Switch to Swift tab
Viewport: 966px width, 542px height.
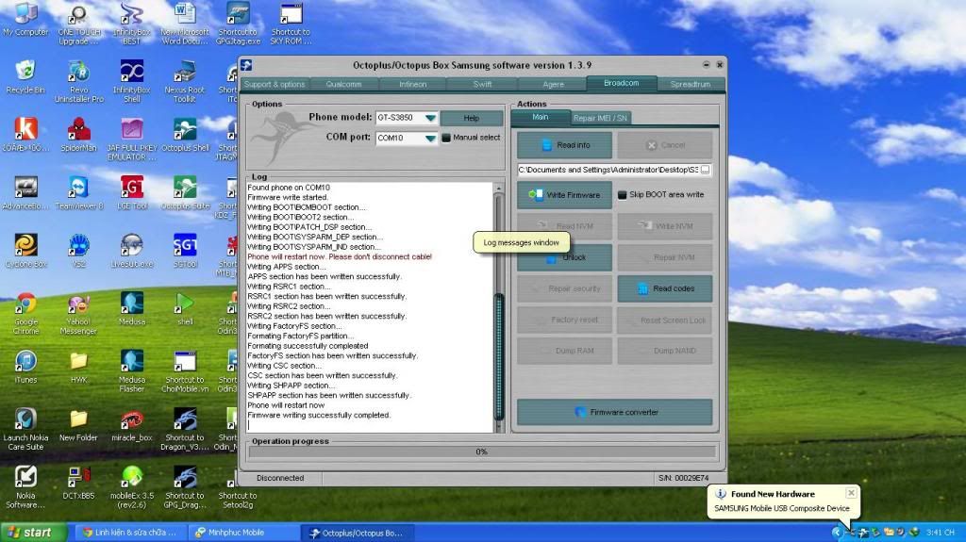(482, 85)
